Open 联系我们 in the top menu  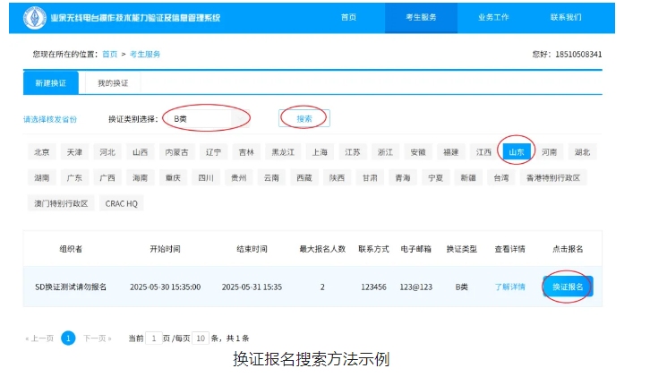[x=566, y=17]
